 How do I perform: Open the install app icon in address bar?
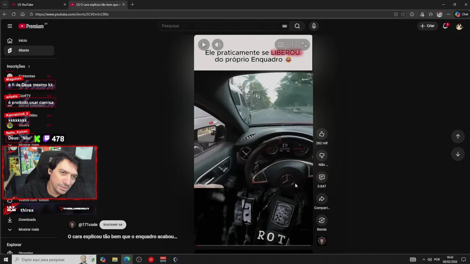click(396, 14)
